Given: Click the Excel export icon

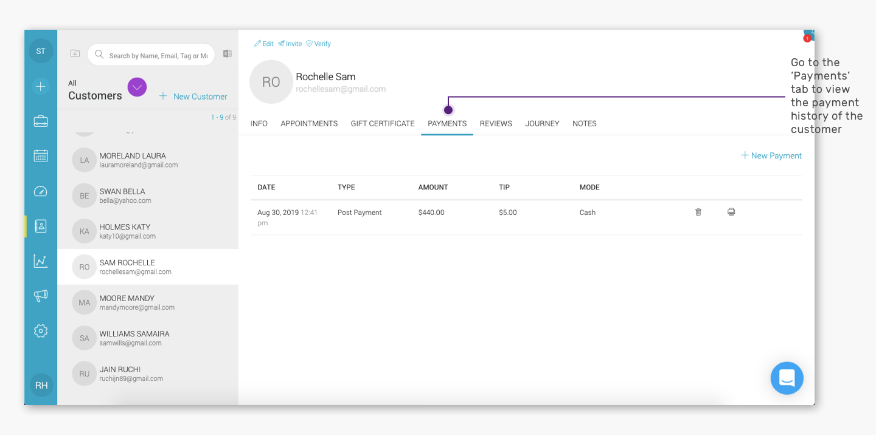Looking at the screenshot, I should pyautogui.click(x=228, y=53).
